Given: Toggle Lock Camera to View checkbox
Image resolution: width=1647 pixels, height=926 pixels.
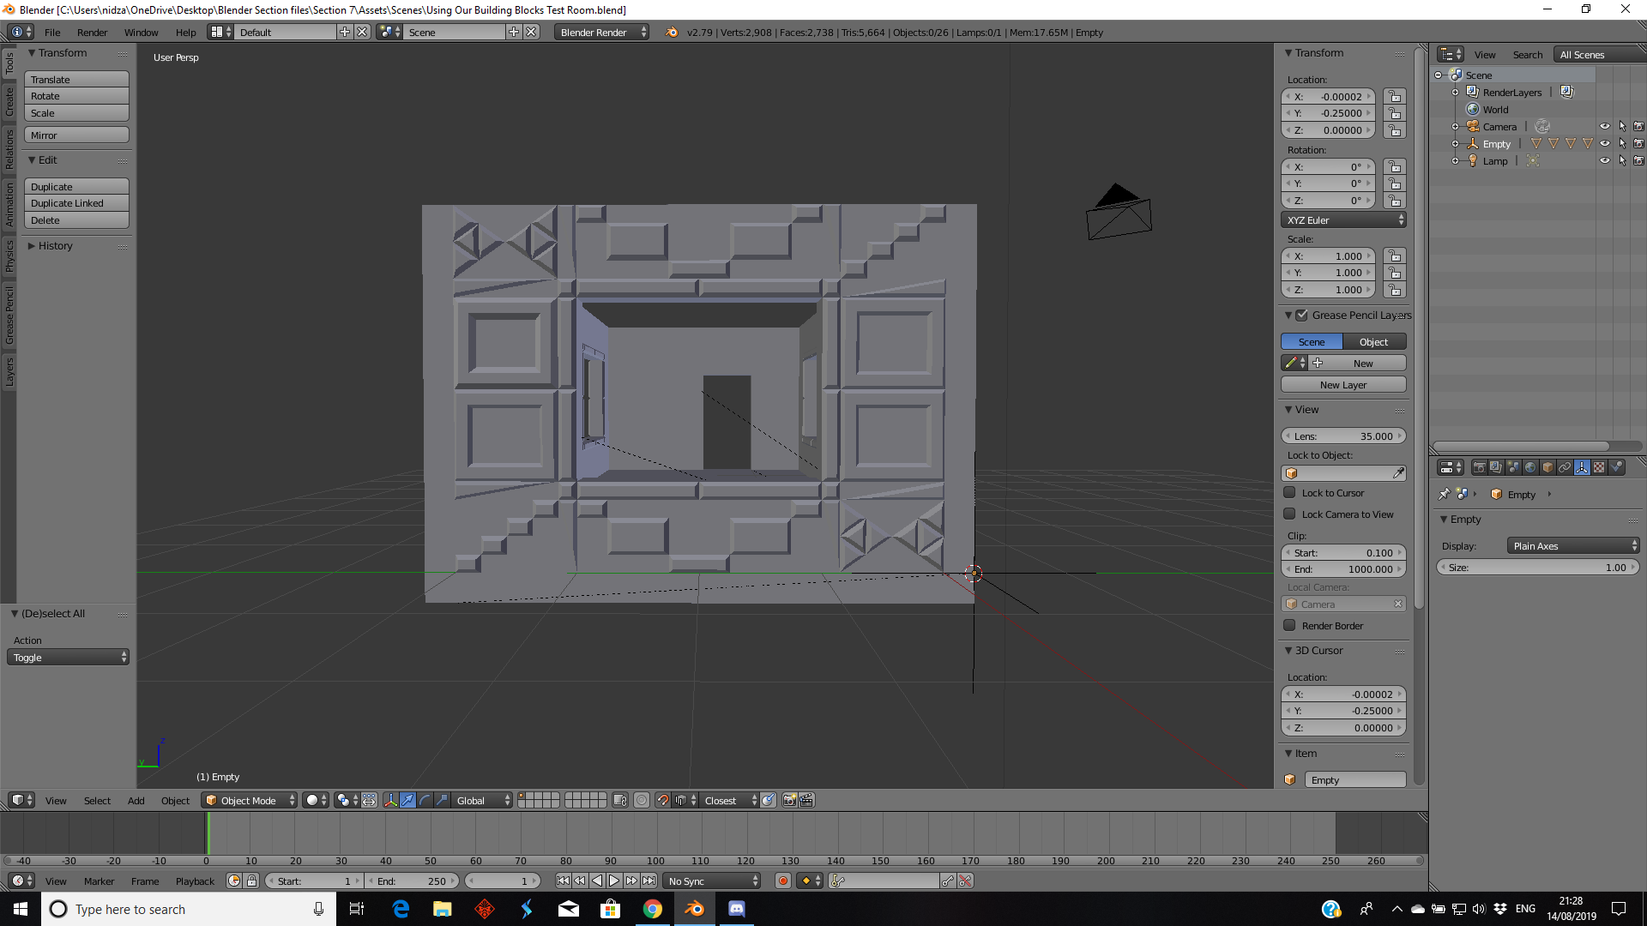Looking at the screenshot, I should (1289, 514).
